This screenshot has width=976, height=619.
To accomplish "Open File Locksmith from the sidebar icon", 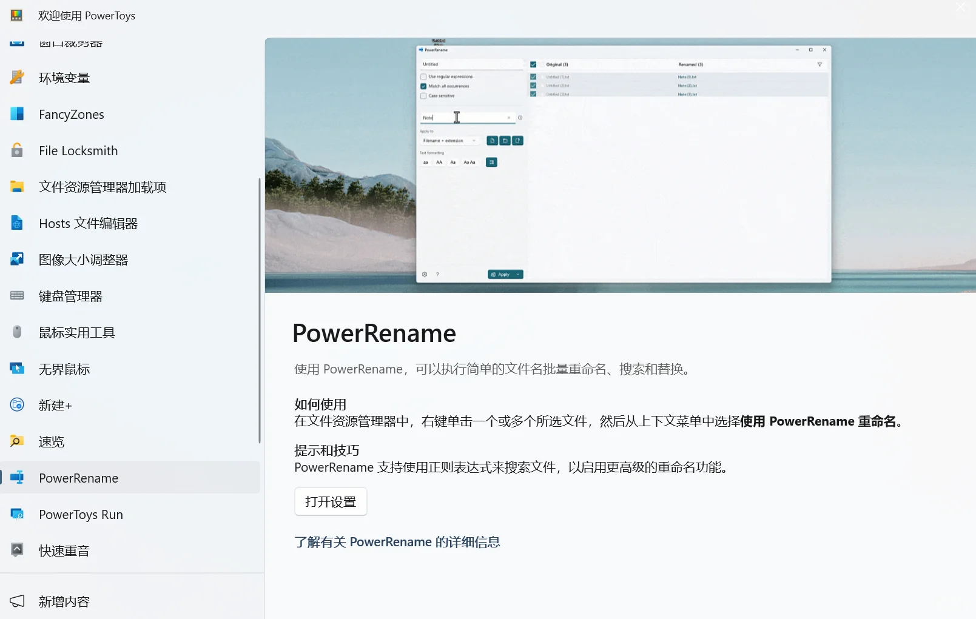I will tap(16, 150).
